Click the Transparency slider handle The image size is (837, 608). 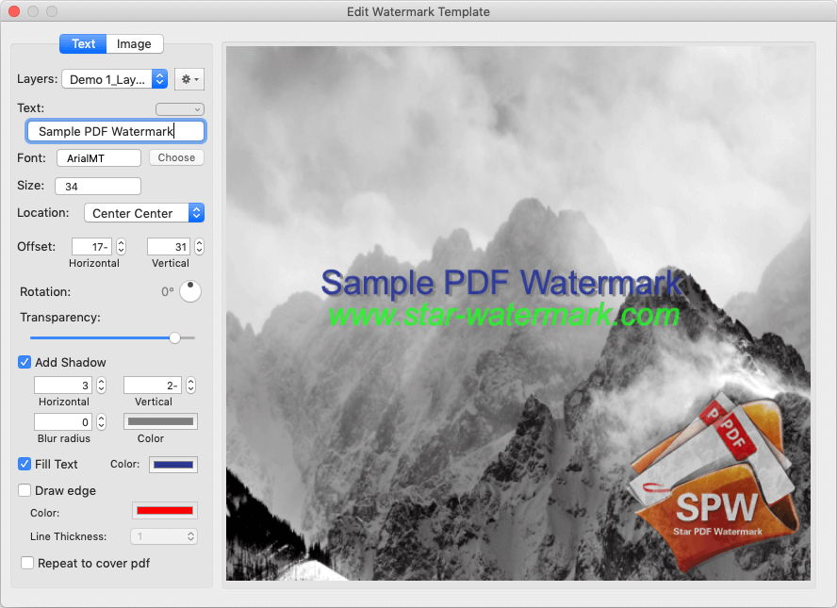[x=174, y=337]
